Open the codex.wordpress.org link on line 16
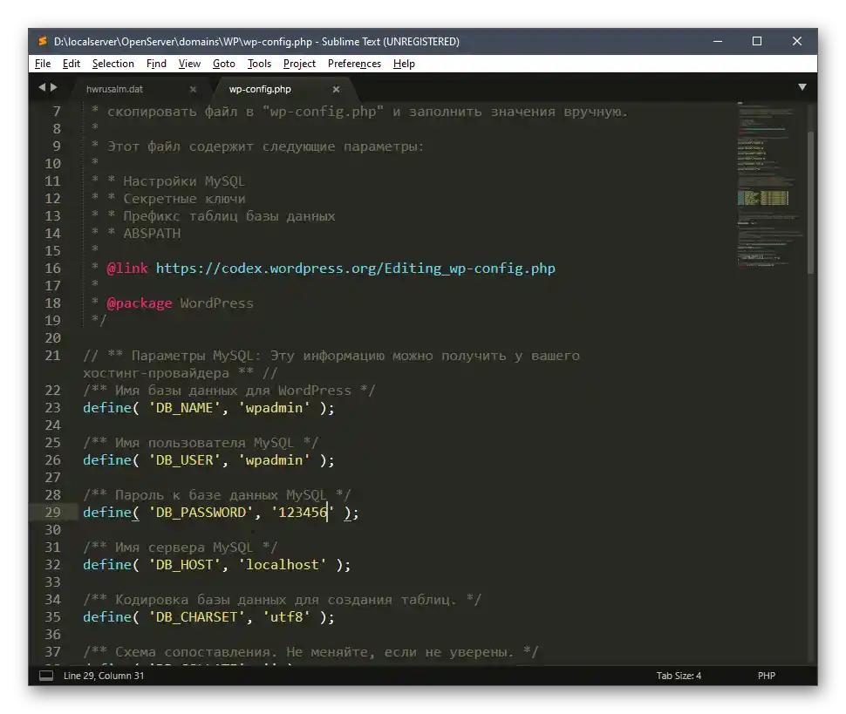Screen dimensions: 846x714 point(356,269)
